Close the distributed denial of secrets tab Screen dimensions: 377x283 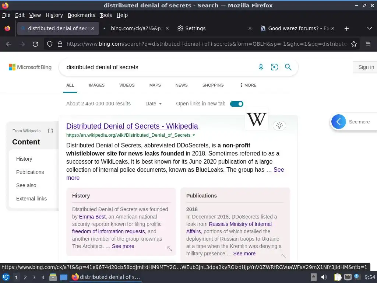pyautogui.click(x=93, y=28)
